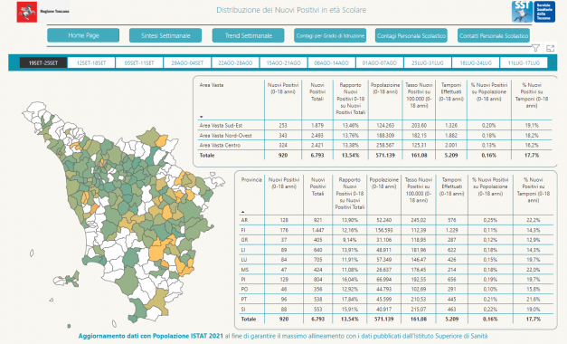The width and height of the screenshot is (567, 344).
Task: Open Trend Settimanale page
Action: point(248,35)
